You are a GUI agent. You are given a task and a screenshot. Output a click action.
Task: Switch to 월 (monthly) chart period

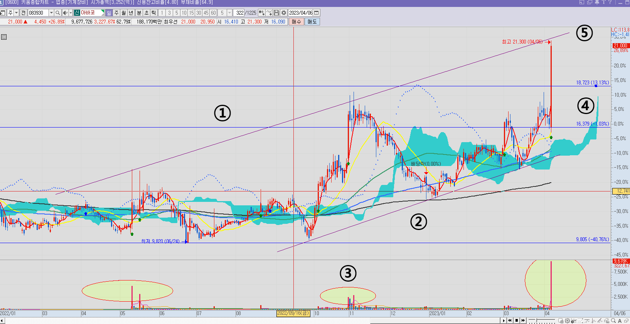pyautogui.click(x=124, y=13)
